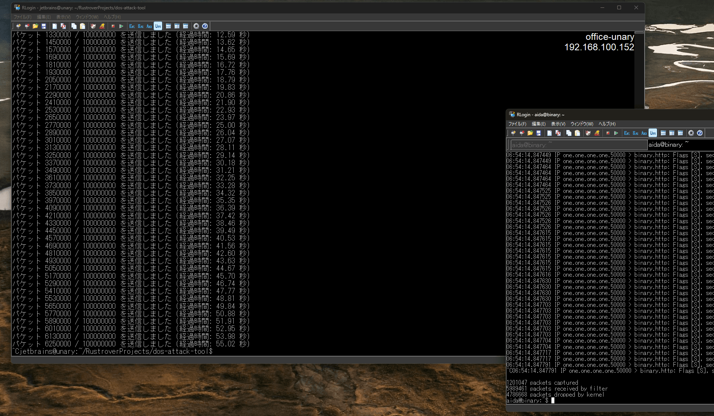
Task: Click save floppy icon in jetbrains@unary window
Action: (44, 26)
